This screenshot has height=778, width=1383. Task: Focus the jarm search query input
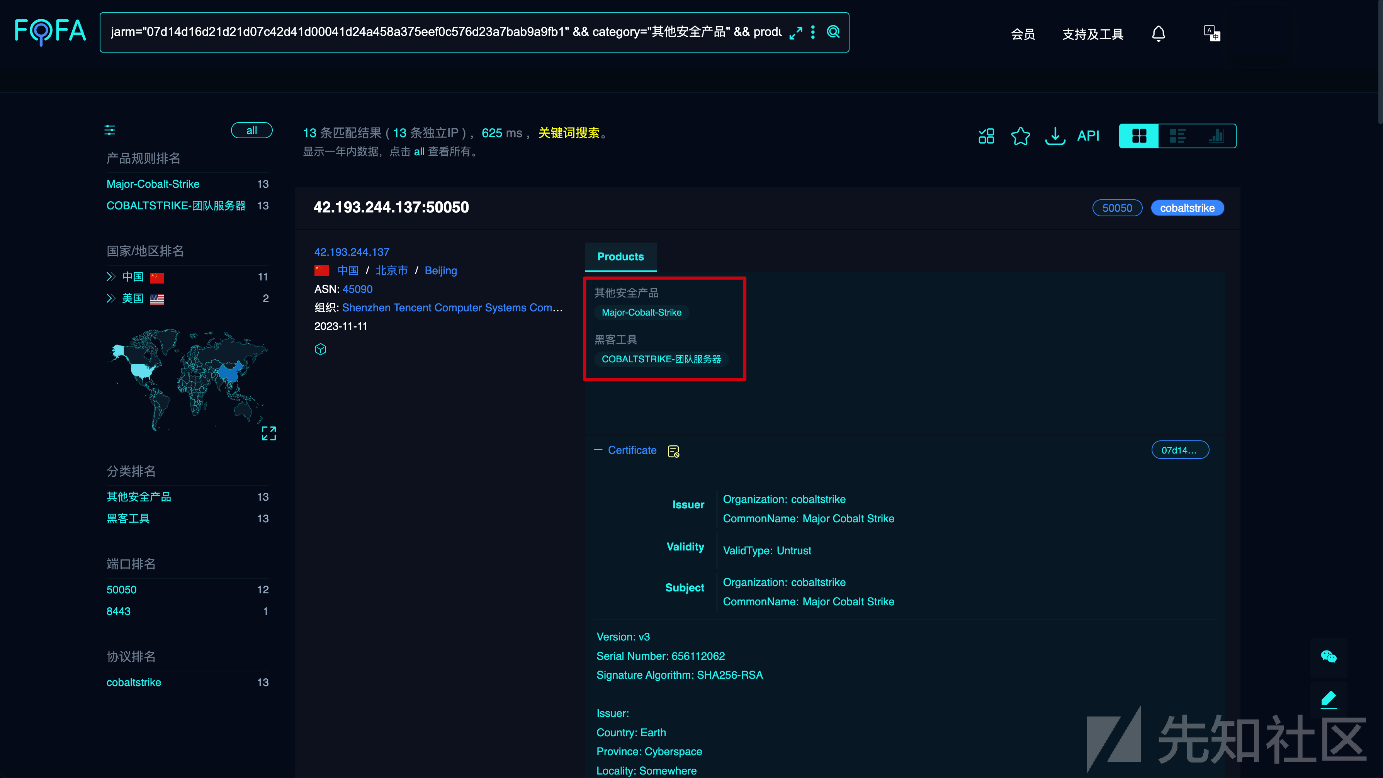tap(445, 32)
